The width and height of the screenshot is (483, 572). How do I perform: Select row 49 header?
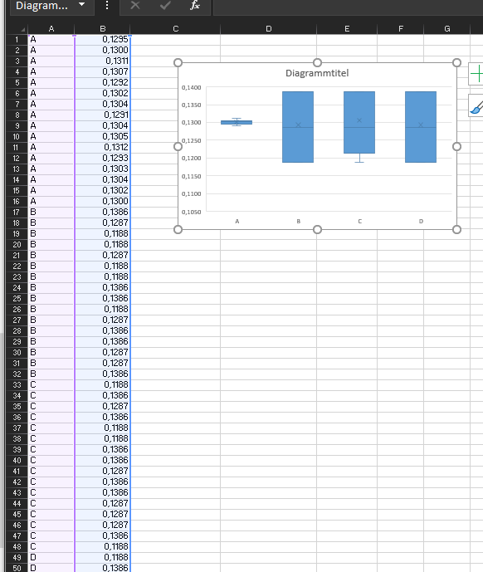pos(17,557)
